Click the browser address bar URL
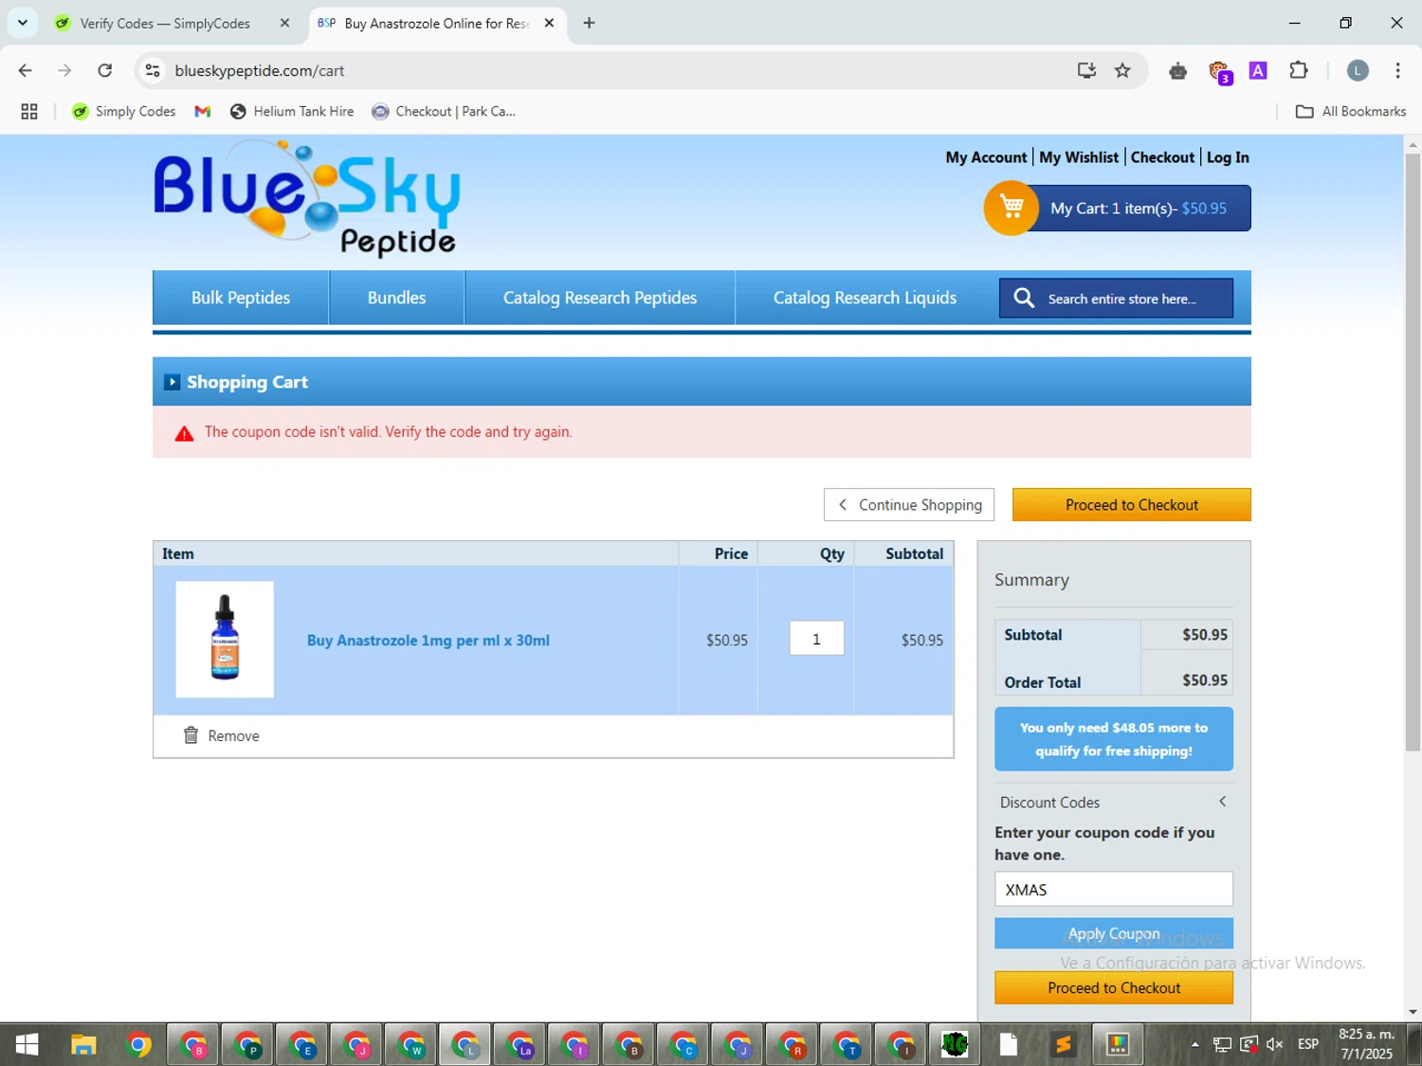This screenshot has width=1422, height=1066. (259, 70)
